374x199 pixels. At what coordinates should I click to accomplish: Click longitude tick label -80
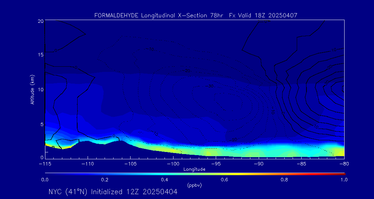coord(344,164)
